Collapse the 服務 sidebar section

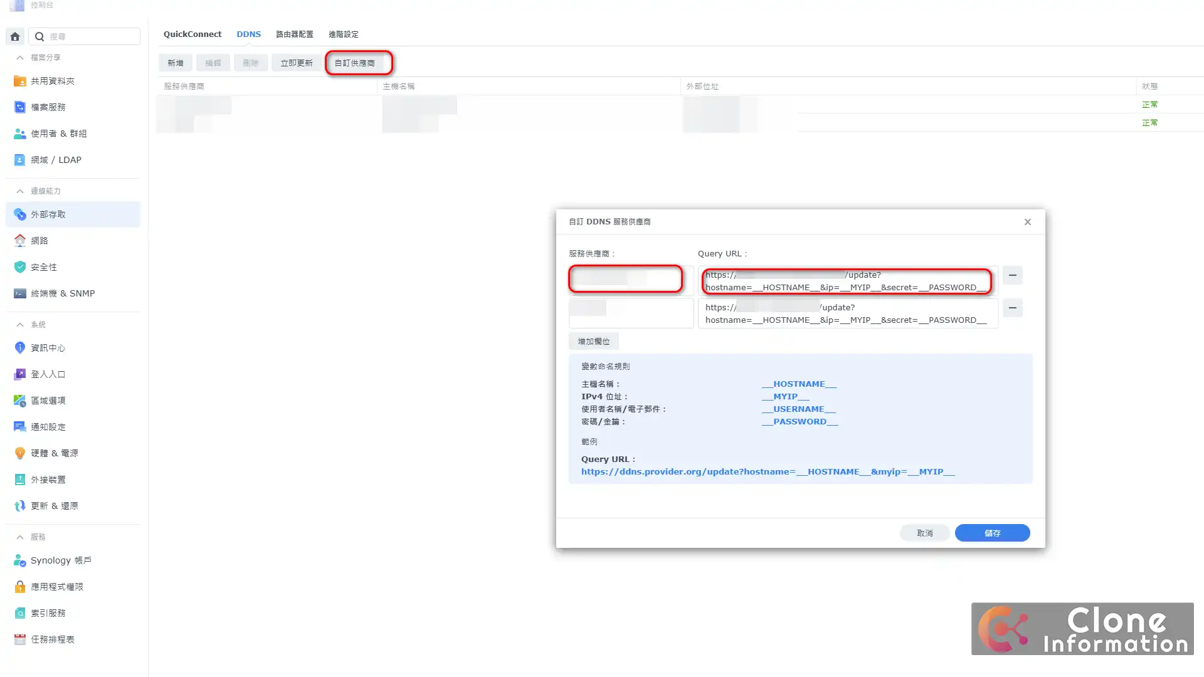point(20,537)
